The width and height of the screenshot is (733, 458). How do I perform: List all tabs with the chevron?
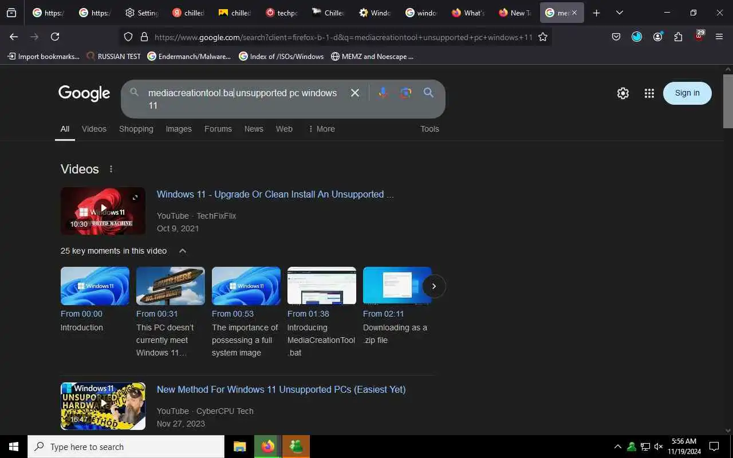pos(620,13)
